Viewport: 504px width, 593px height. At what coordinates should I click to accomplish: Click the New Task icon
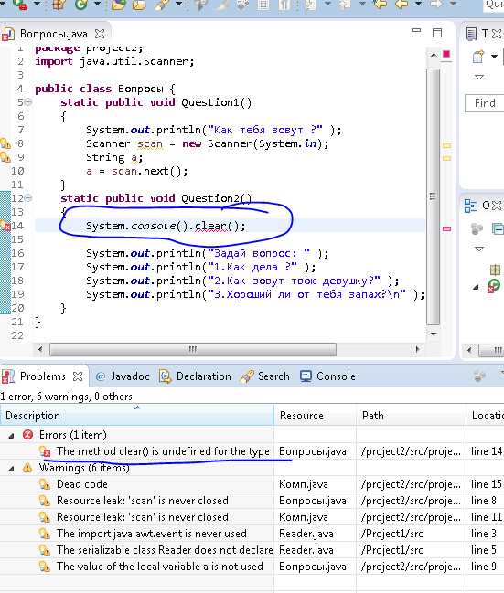coord(478,57)
